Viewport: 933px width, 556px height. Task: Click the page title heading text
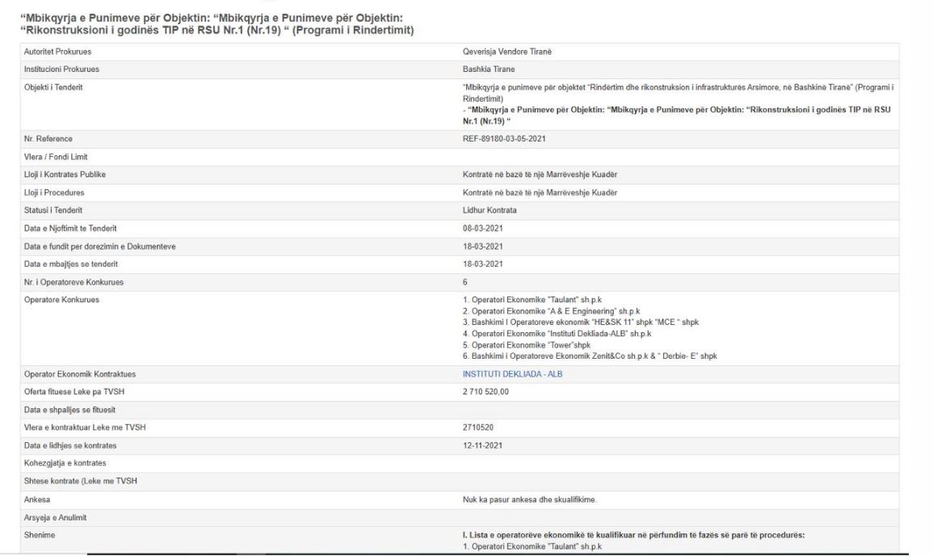coord(220,24)
